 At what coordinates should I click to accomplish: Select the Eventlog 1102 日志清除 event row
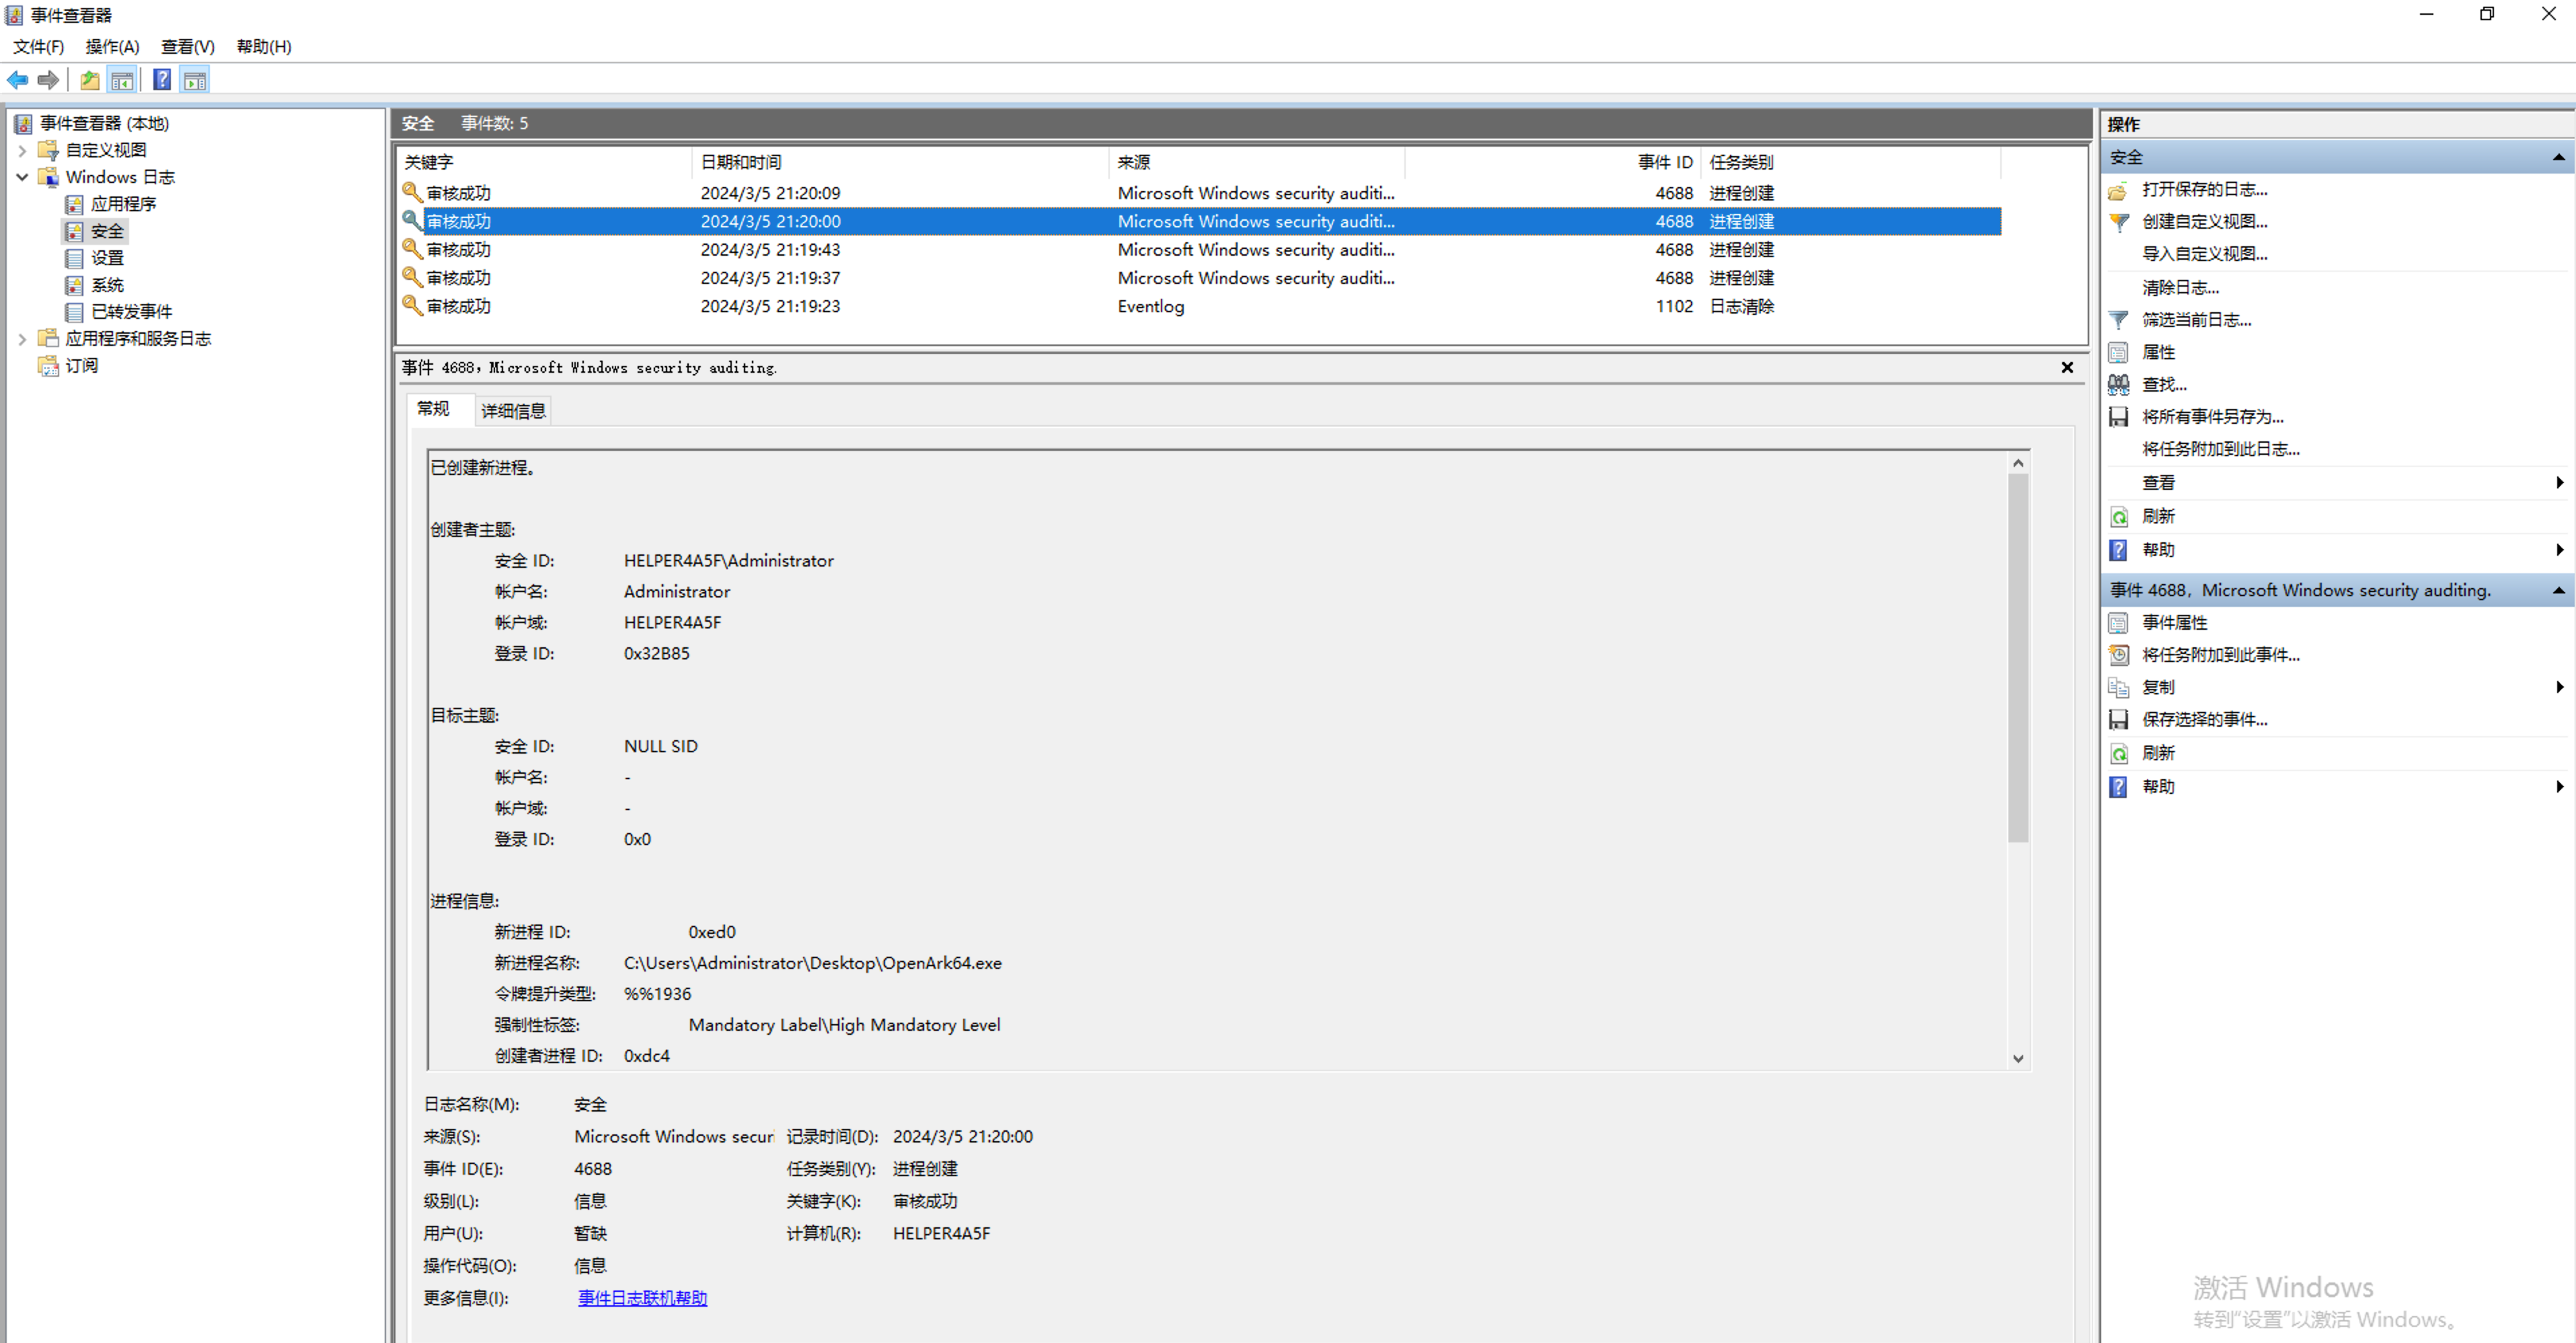pos(1150,306)
